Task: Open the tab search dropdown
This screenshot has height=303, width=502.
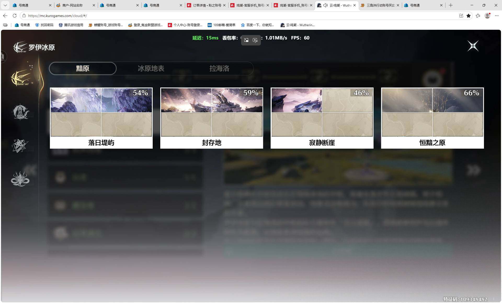Action: pos(5,5)
